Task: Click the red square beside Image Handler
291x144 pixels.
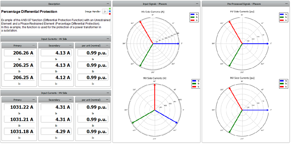Action: click(x=110, y=14)
